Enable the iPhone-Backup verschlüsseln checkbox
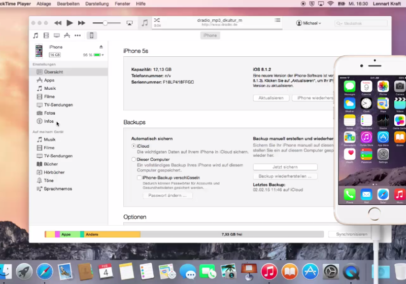The image size is (406, 284). [139, 177]
